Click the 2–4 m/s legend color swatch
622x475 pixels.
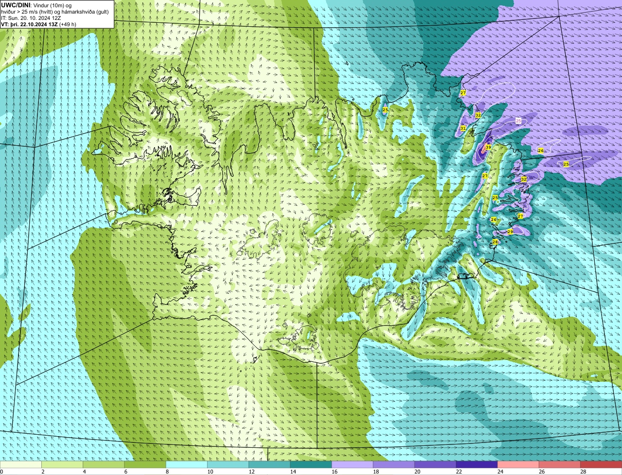(62, 465)
